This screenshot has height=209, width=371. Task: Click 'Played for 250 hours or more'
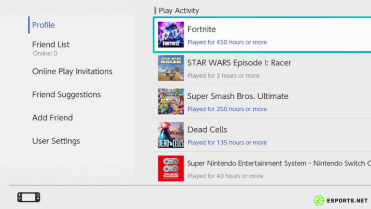227,109
